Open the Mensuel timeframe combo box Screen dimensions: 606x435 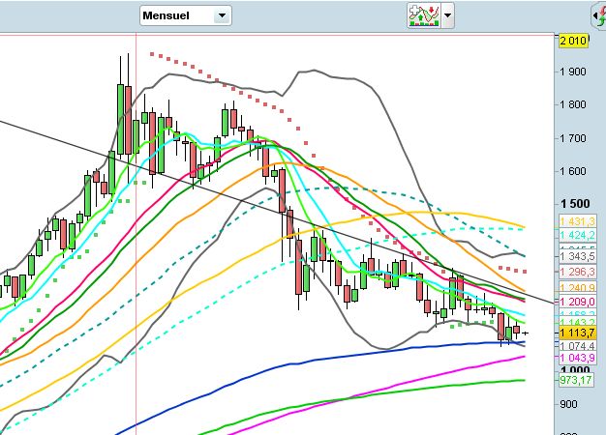point(186,15)
